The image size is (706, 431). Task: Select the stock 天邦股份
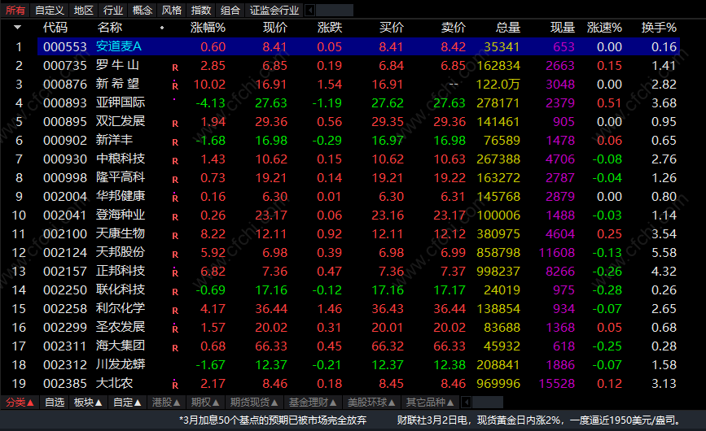[x=121, y=252]
